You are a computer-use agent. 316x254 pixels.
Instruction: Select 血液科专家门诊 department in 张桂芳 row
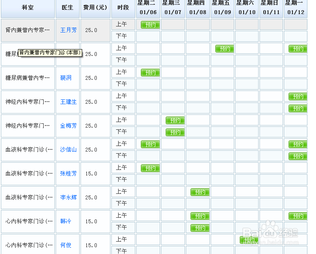(x=27, y=173)
